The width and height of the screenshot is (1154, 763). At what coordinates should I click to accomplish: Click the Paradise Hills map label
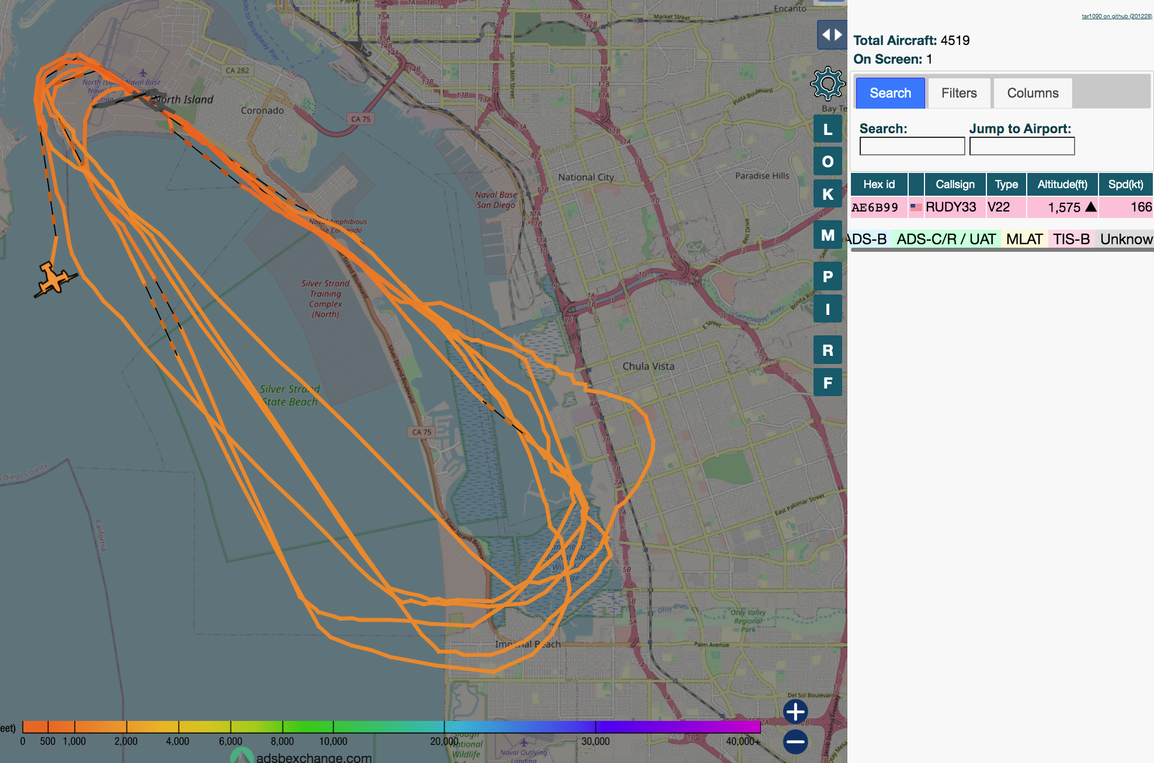click(762, 176)
